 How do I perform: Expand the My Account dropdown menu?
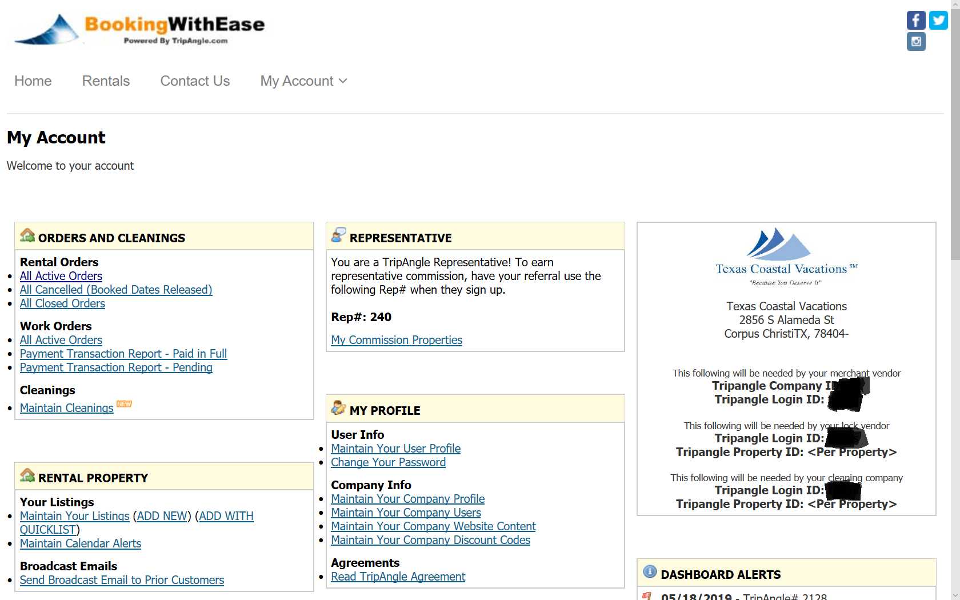point(303,81)
